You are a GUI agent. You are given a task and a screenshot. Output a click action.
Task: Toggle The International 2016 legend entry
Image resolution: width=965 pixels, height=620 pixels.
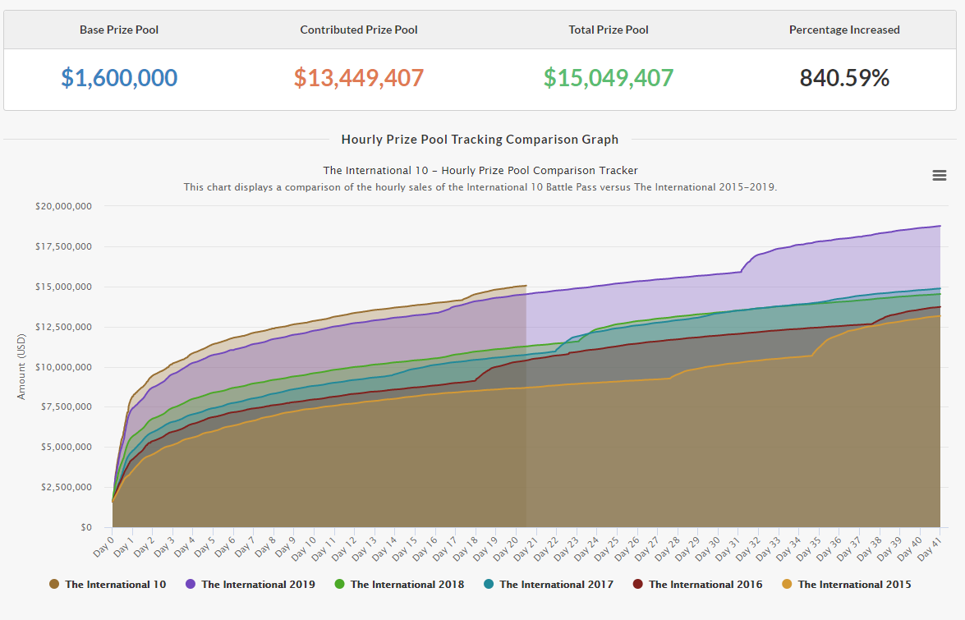pos(705,585)
